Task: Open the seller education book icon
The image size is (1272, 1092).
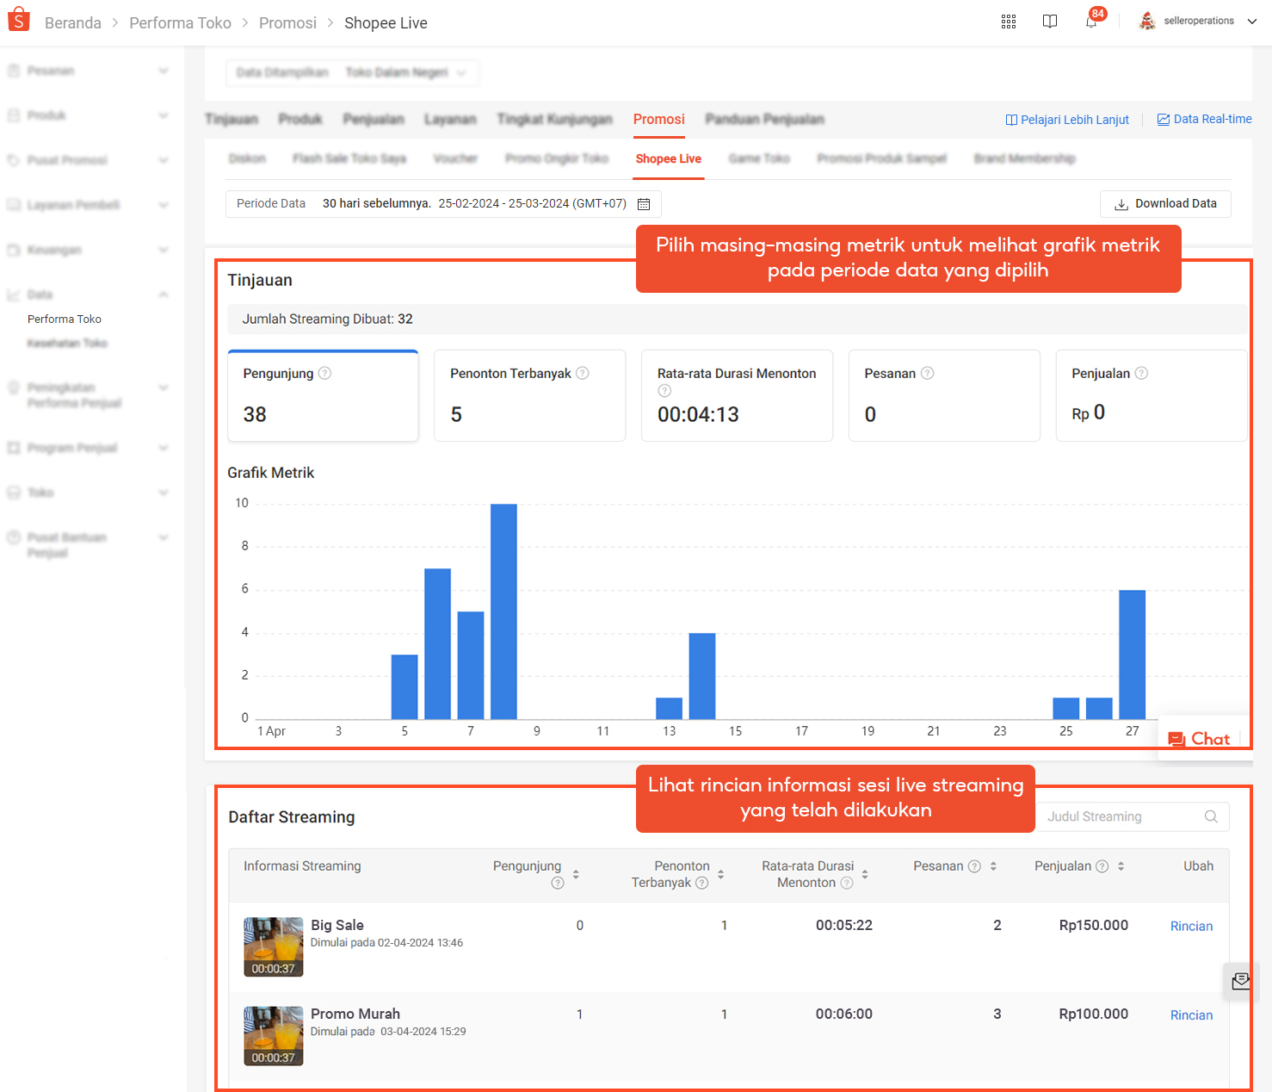Action: pyautogui.click(x=1050, y=22)
